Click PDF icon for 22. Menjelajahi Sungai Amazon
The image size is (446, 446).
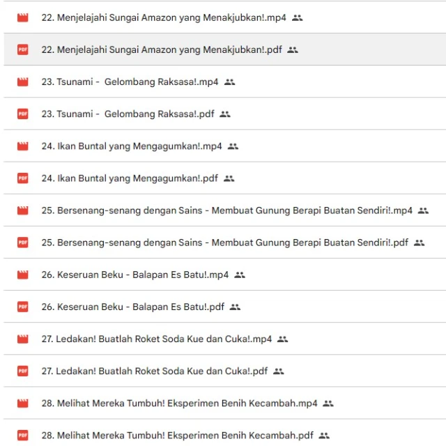coord(23,50)
